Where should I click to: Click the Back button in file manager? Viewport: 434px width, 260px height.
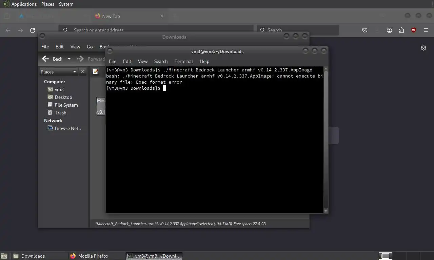coord(53,59)
